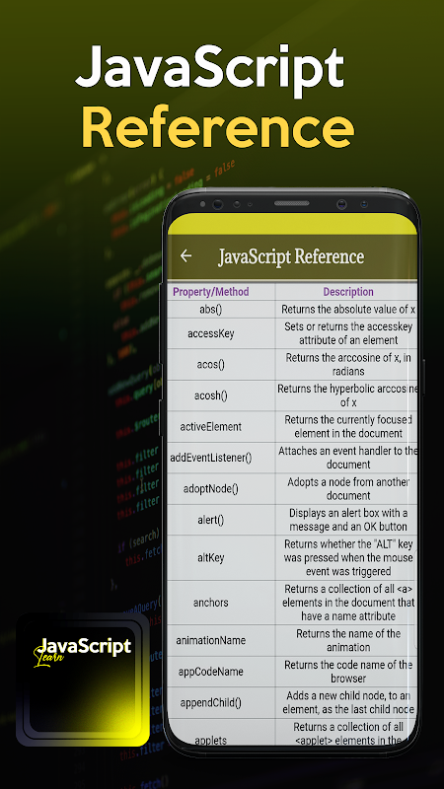Open the acosh() entry
This screenshot has height=789, width=444.
pos(211,396)
